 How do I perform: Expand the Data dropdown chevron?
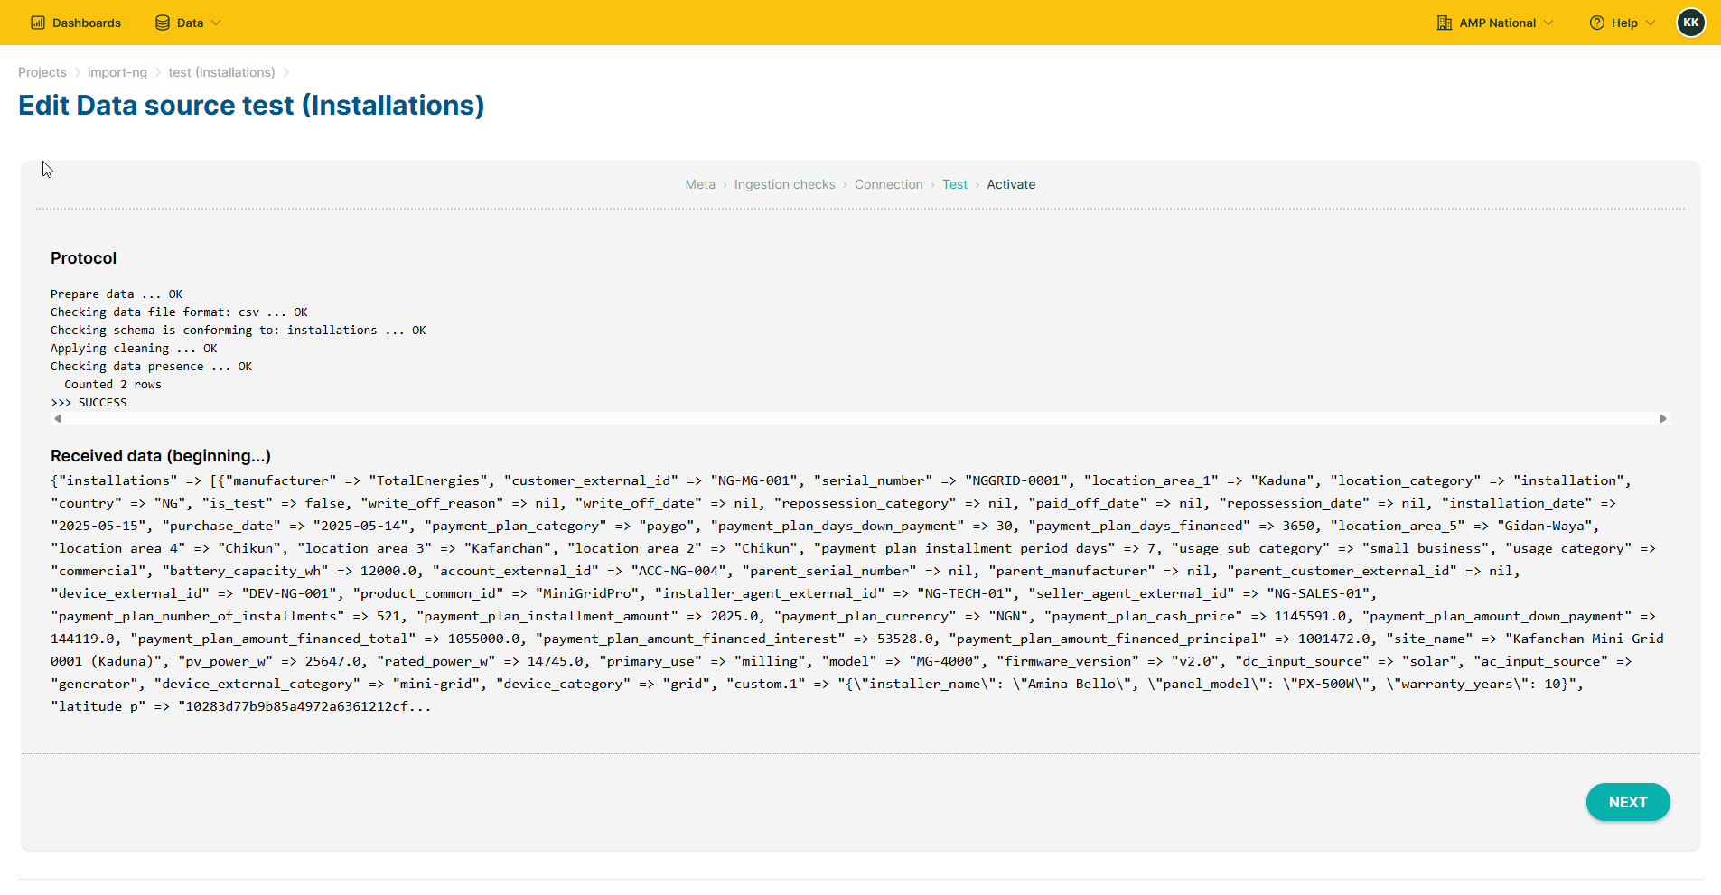point(216,23)
